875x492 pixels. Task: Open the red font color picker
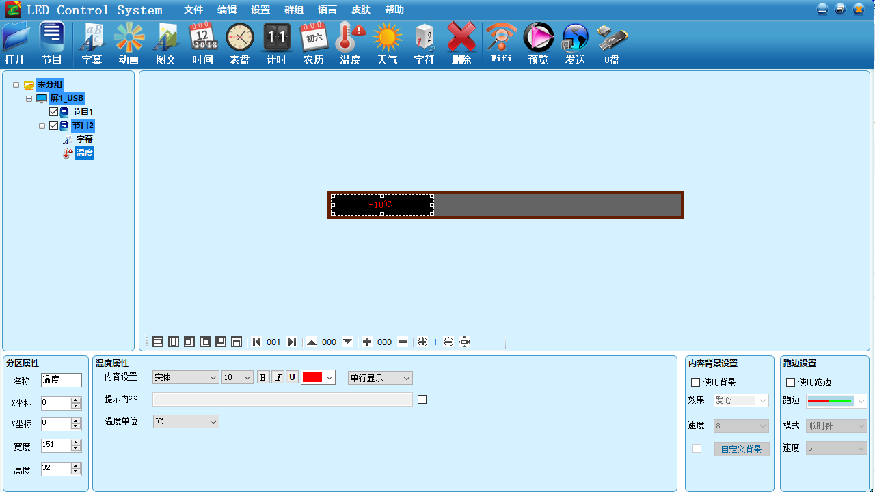[x=318, y=377]
